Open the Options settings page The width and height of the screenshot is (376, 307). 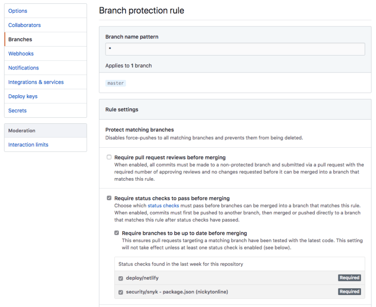click(x=17, y=11)
